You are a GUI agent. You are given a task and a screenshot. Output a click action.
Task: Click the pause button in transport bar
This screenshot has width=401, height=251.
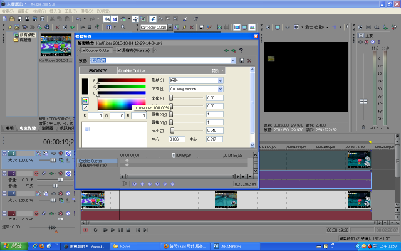pyautogui.click(x=120, y=230)
